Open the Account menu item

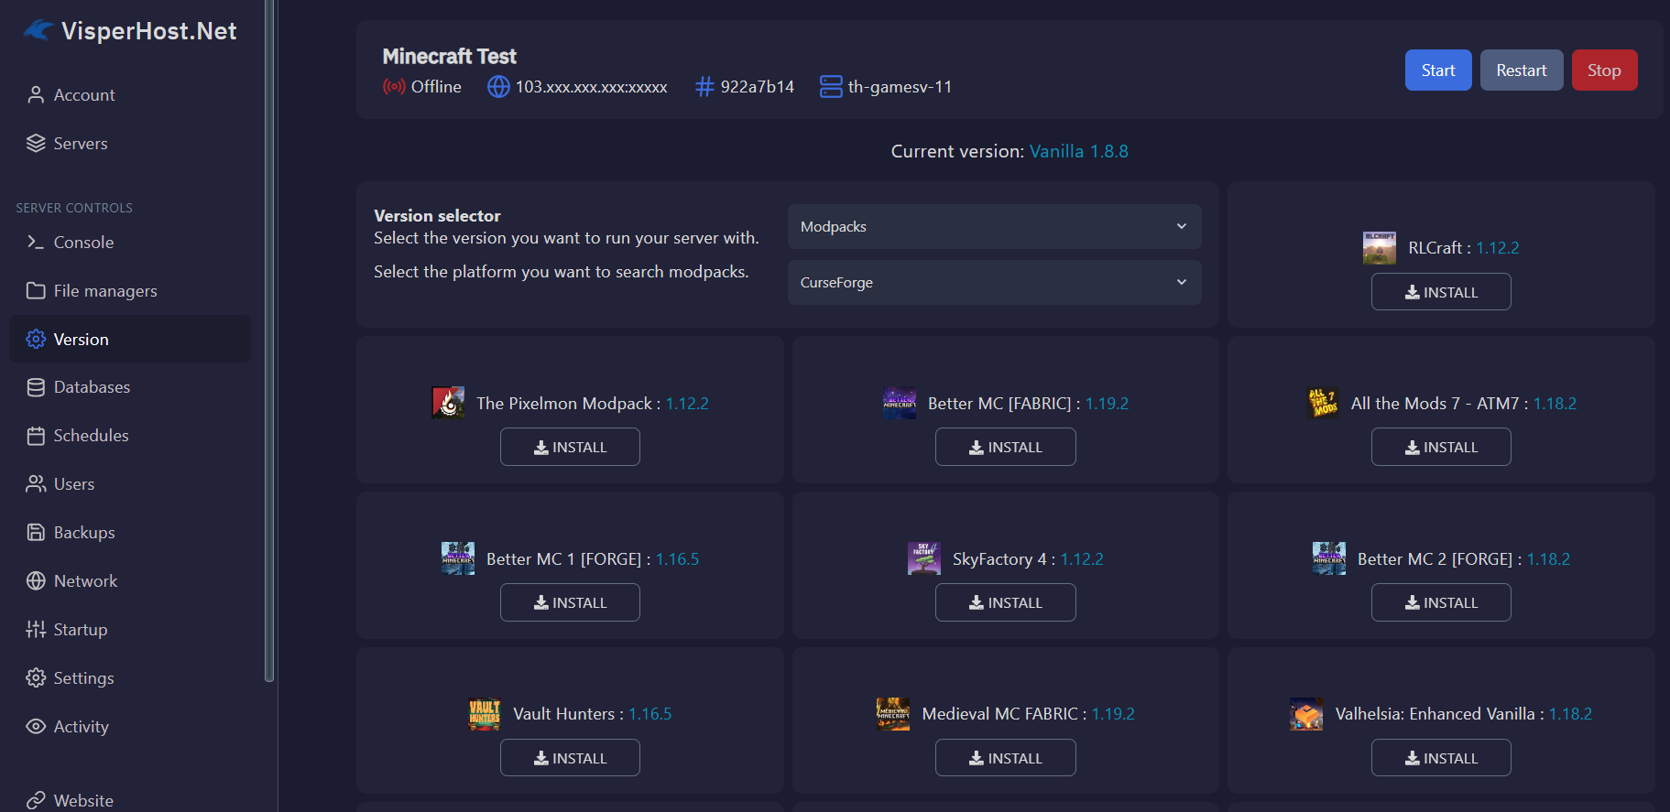(x=130, y=95)
